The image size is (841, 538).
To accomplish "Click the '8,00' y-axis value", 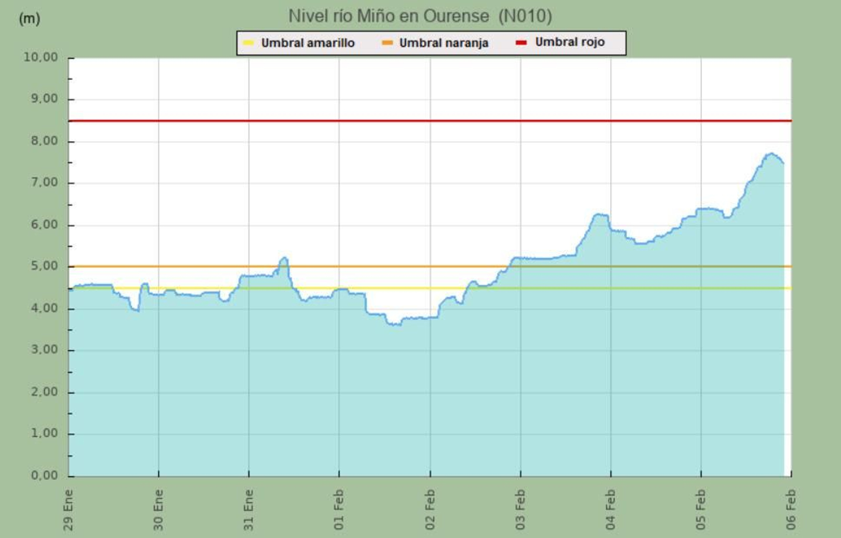I will click(x=44, y=141).
